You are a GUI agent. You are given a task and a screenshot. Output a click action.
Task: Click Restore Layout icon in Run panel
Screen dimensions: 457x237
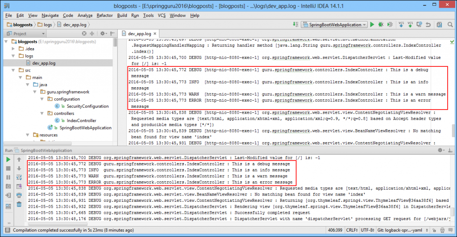tap(8, 206)
